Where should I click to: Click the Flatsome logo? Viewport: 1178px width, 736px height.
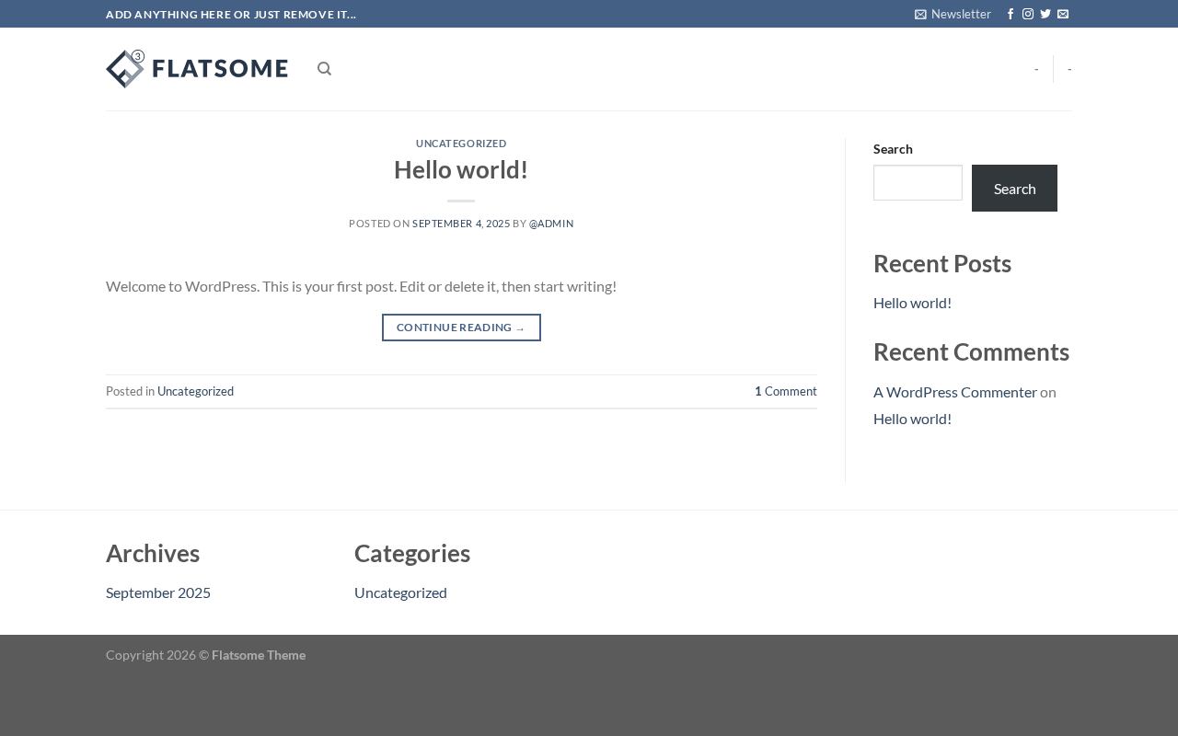tap(197, 69)
